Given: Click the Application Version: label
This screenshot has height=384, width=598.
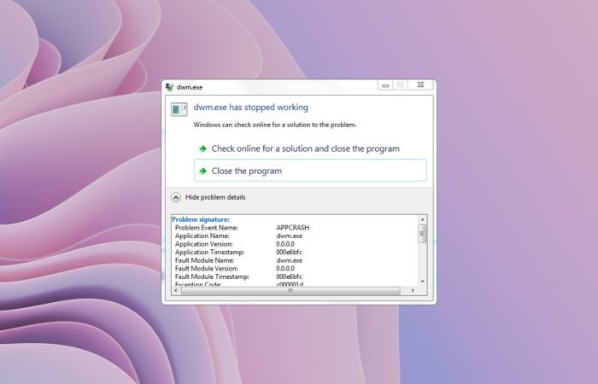Looking at the screenshot, I should (x=203, y=244).
